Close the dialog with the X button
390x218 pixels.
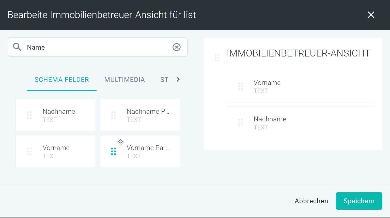[371, 15]
